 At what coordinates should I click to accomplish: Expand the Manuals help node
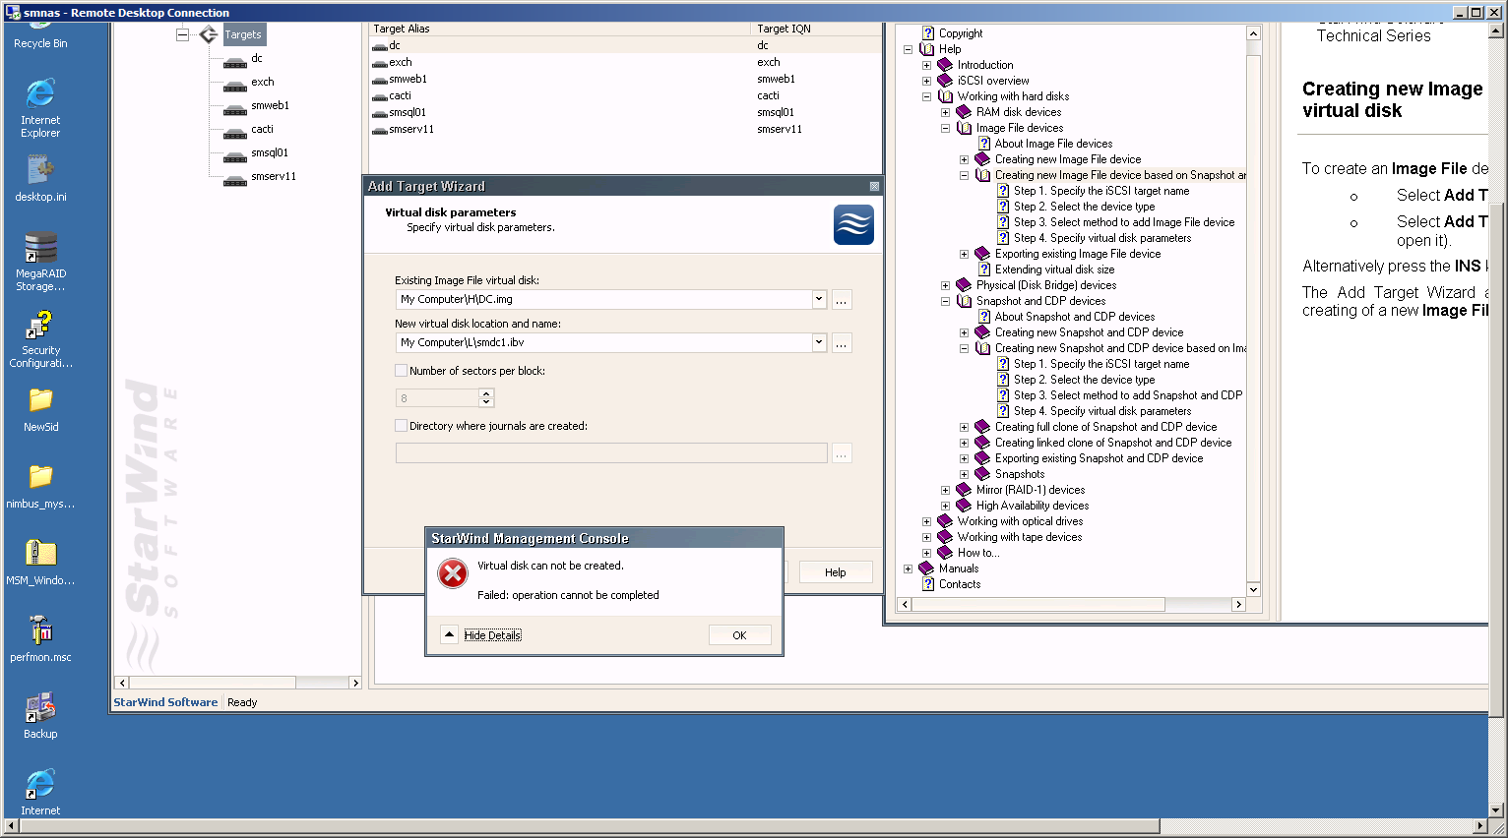[x=908, y=569]
